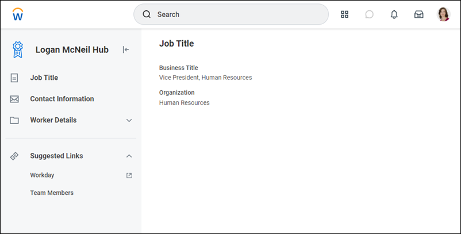Open notifications bell icon

394,14
